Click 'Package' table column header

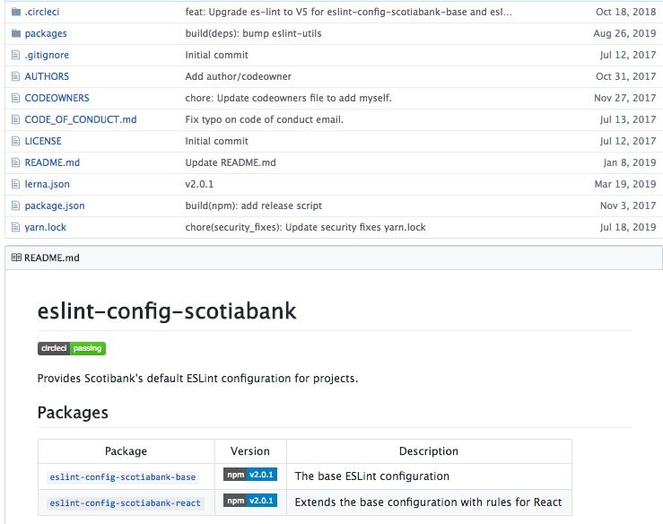tap(126, 451)
